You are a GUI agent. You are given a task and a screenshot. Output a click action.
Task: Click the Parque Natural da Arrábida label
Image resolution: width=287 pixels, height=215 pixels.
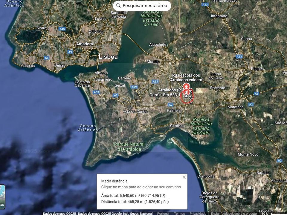pyautogui.click(x=129, y=147)
